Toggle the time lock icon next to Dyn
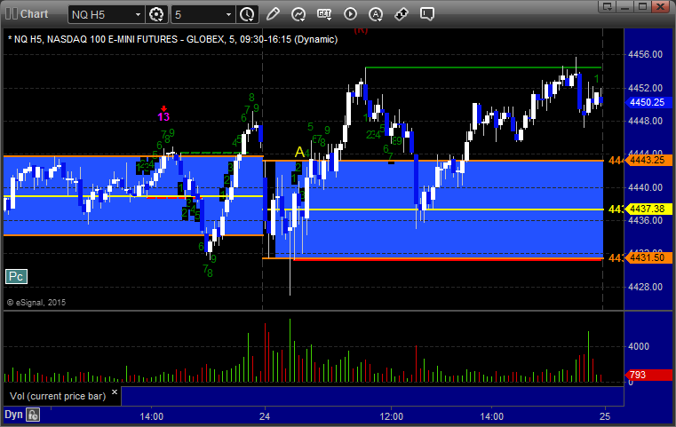676x427 pixels. coord(33,415)
